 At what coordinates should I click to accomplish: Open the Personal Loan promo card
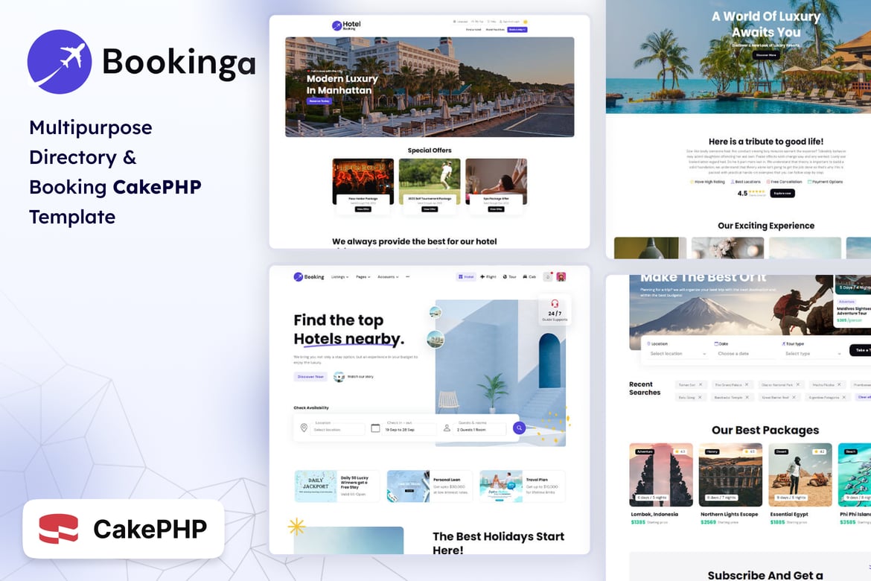pos(430,486)
